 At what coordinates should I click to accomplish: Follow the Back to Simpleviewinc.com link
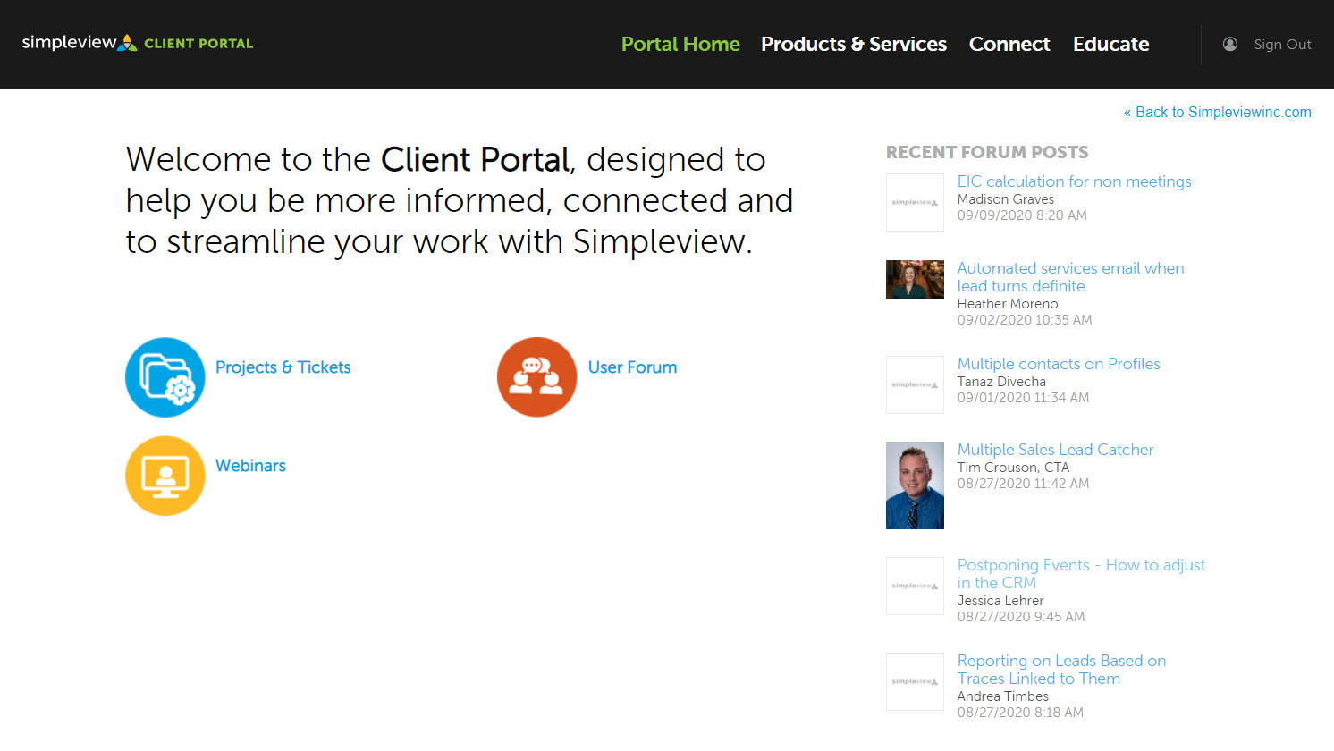[x=1218, y=112]
